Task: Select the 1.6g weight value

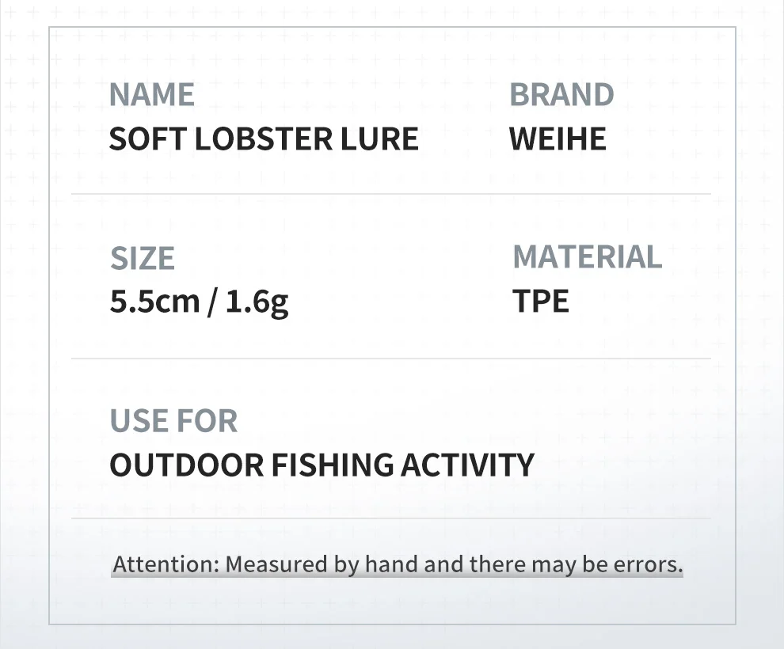Action: click(257, 302)
